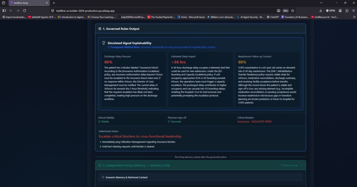Click gear icon beside Governed Rules Output
Image resolution: width=357 pixels, height=187 pixels.
[x=100, y=29]
